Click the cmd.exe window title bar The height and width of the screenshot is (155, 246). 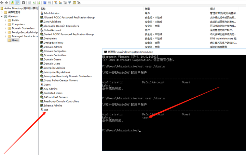click(x=174, y=52)
